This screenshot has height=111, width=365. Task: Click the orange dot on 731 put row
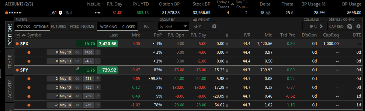29,79
